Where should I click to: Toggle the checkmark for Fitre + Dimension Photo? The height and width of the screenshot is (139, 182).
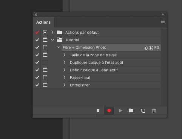[37, 47]
